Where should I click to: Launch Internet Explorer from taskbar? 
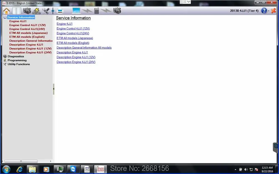click(x=19, y=169)
